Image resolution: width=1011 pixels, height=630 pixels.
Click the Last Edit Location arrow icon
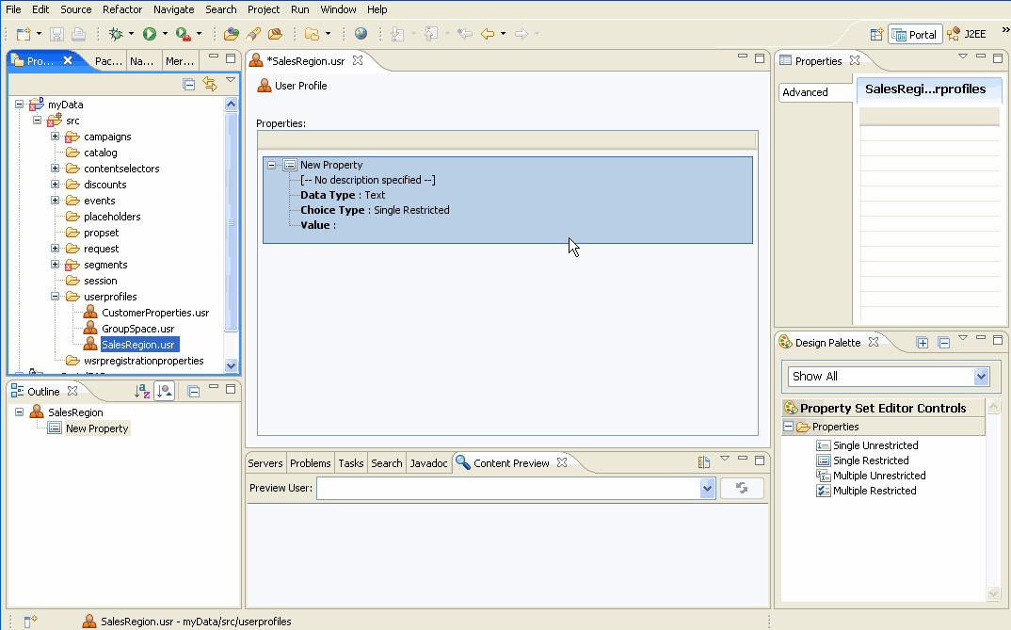(465, 34)
